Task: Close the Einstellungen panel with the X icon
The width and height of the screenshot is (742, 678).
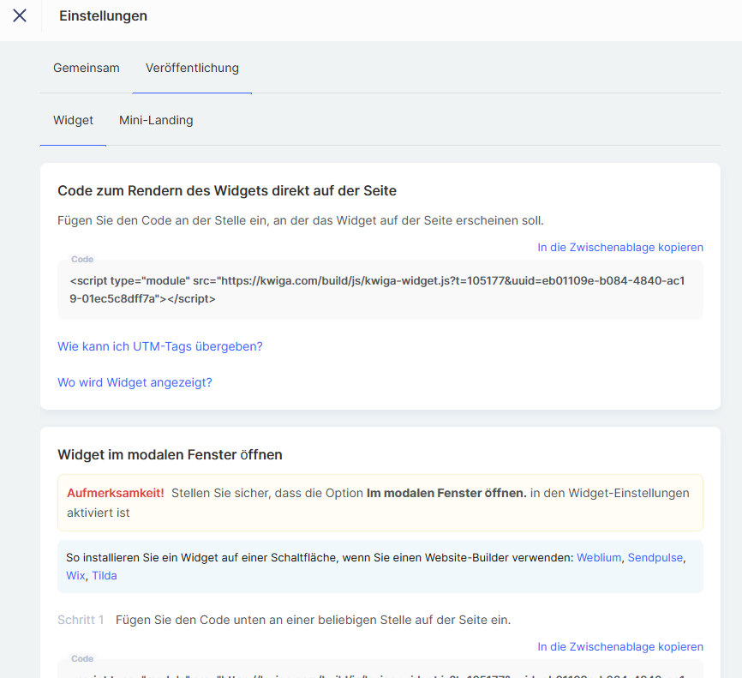Action: pos(20,15)
